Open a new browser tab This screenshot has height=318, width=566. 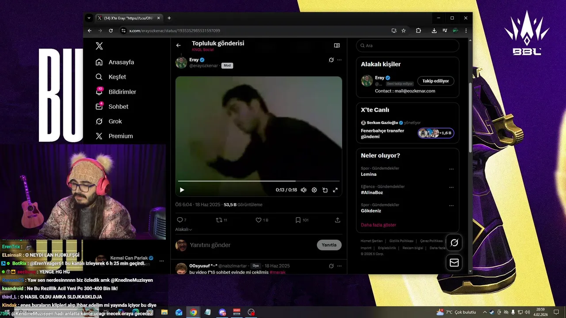click(x=169, y=18)
